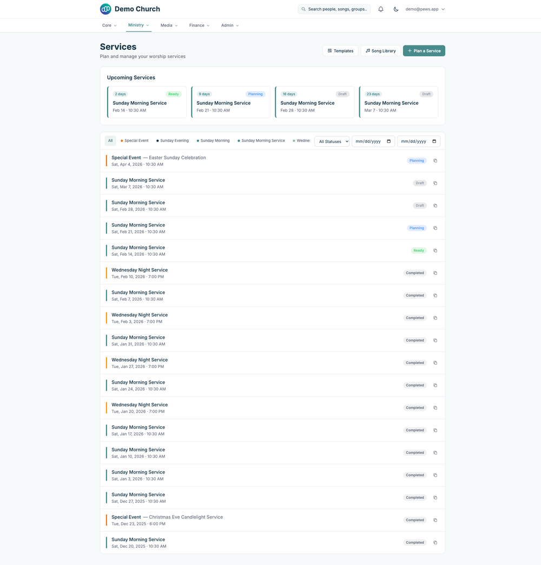Duplicate the Jan 24, 2026 Sunday service
The height and width of the screenshot is (565, 541).
point(435,385)
